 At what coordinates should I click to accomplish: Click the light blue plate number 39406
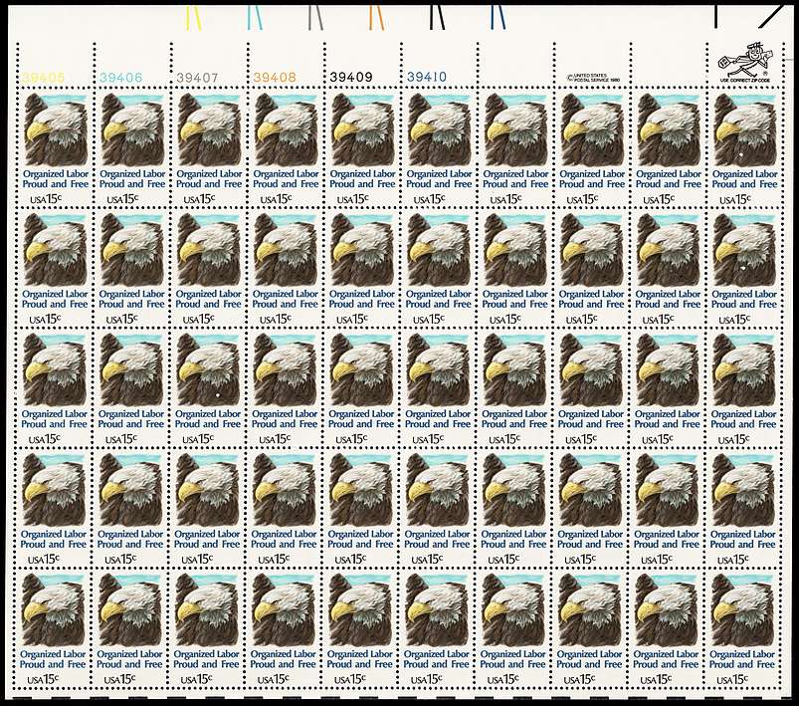click(120, 78)
